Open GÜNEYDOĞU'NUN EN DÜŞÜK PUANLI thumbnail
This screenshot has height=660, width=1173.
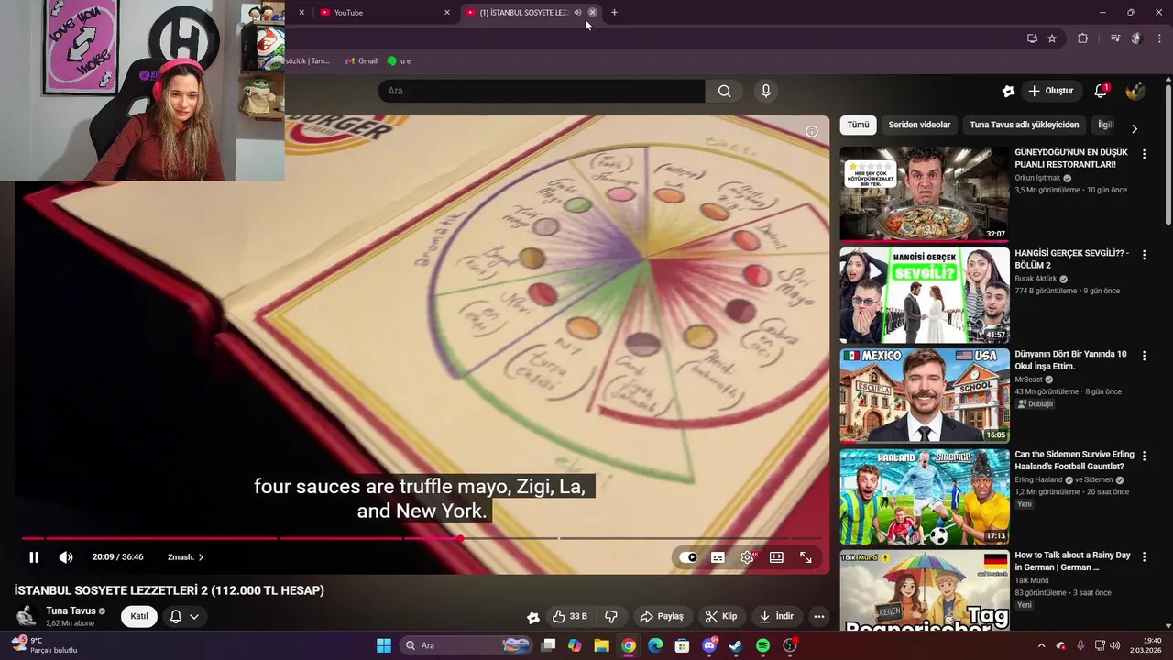(925, 193)
